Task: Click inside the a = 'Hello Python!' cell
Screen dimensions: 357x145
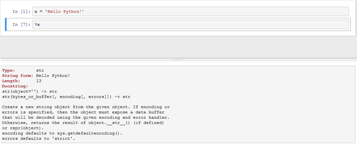Action: click(x=190, y=11)
